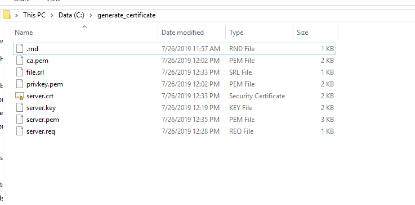The image size is (415, 205).
Task: Click the .rnd file icon
Action: [20, 49]
